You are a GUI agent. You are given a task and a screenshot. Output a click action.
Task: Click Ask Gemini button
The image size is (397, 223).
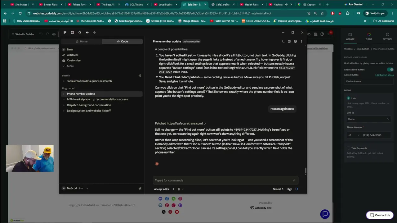(353, 4)
